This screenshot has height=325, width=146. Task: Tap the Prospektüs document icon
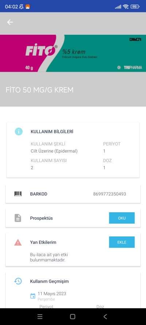pos(18,218)
